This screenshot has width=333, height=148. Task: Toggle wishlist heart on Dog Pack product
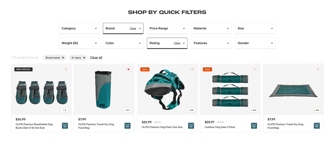coord(192,69)
